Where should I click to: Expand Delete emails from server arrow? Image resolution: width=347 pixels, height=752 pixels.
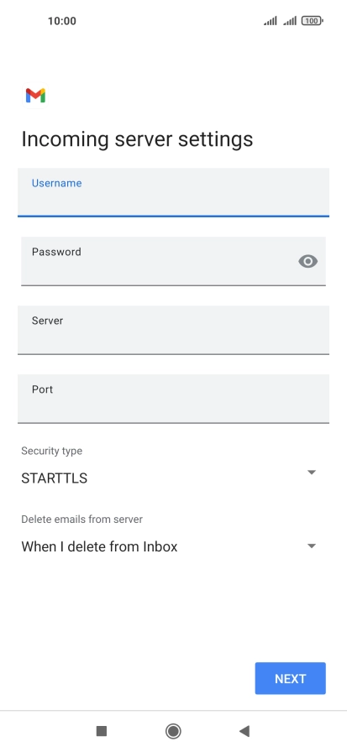pyautogui.click(x=312, y=546)
